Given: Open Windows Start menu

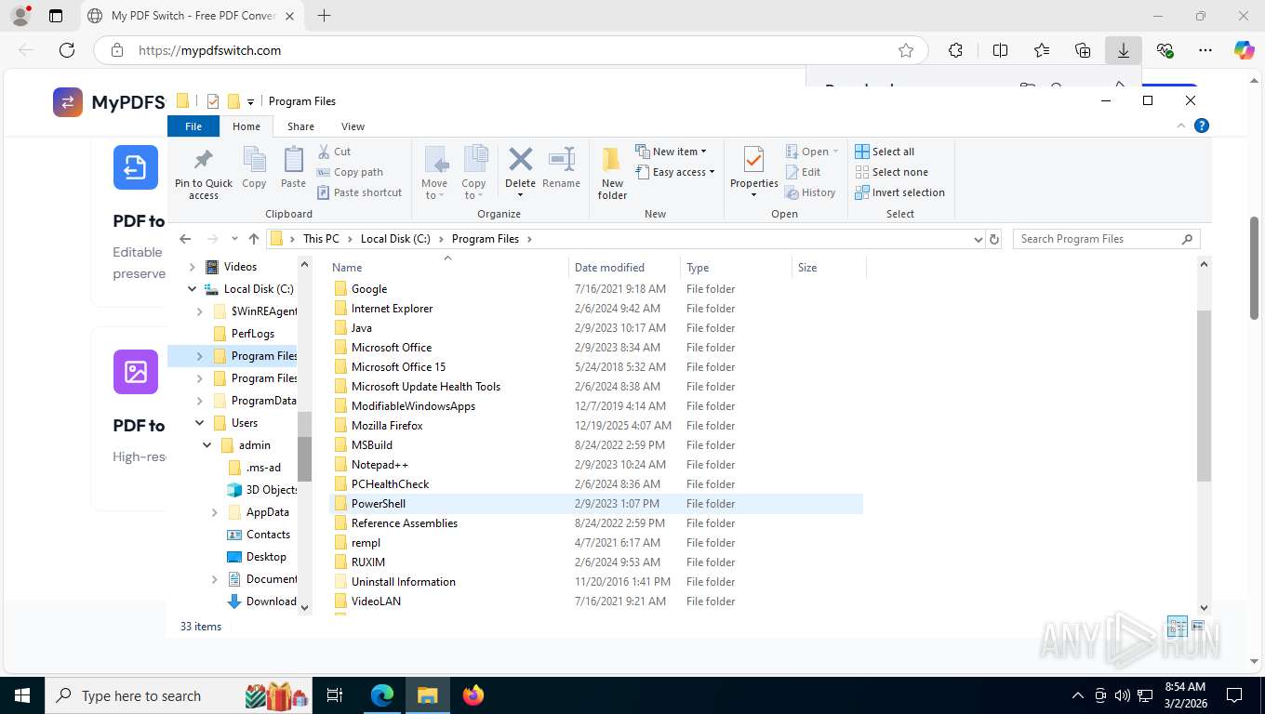Looking at the screenshot, I should pyautogui.click(x=21, y=694).
